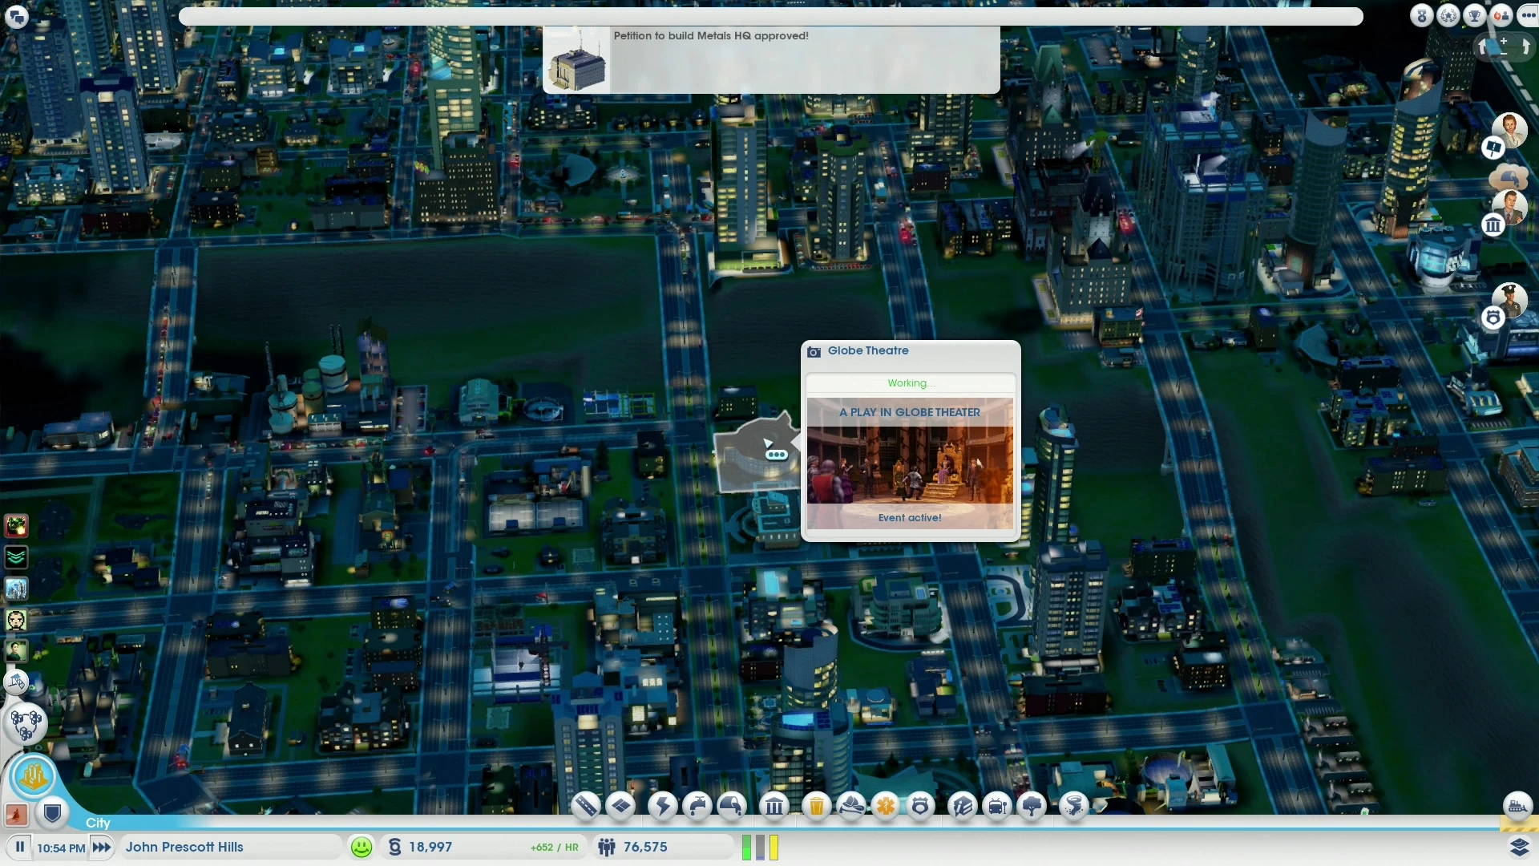Screen dimensions: 1539x866
Task: Rotate camera with the left curved arrow
Action: click(x=1483, y=48)
